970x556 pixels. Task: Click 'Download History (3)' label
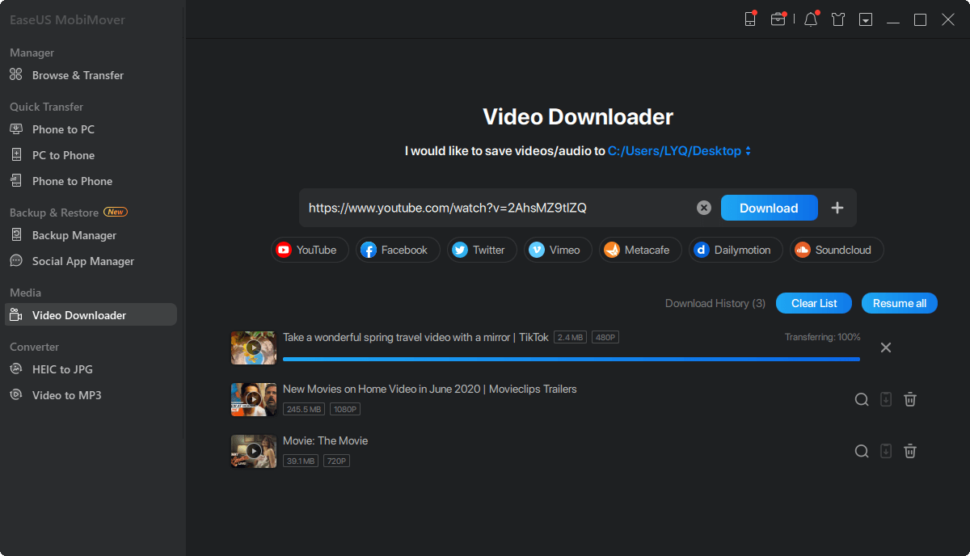coord(715,303)
